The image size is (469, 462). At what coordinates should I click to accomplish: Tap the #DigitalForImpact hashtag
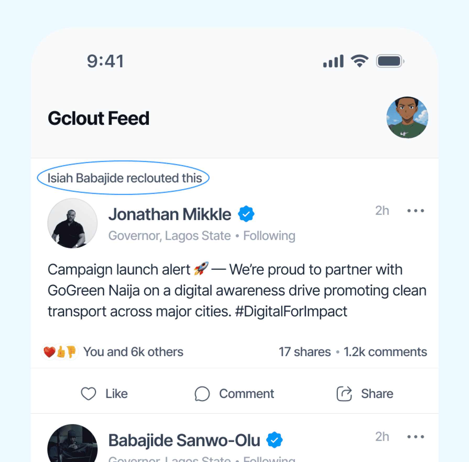291,311
